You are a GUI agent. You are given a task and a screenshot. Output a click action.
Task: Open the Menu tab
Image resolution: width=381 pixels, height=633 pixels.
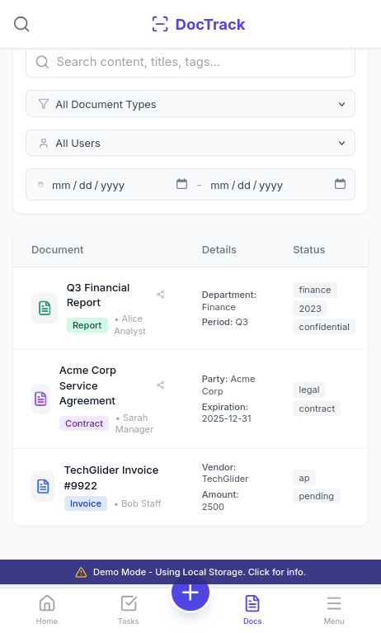click(x=334, y=610)
